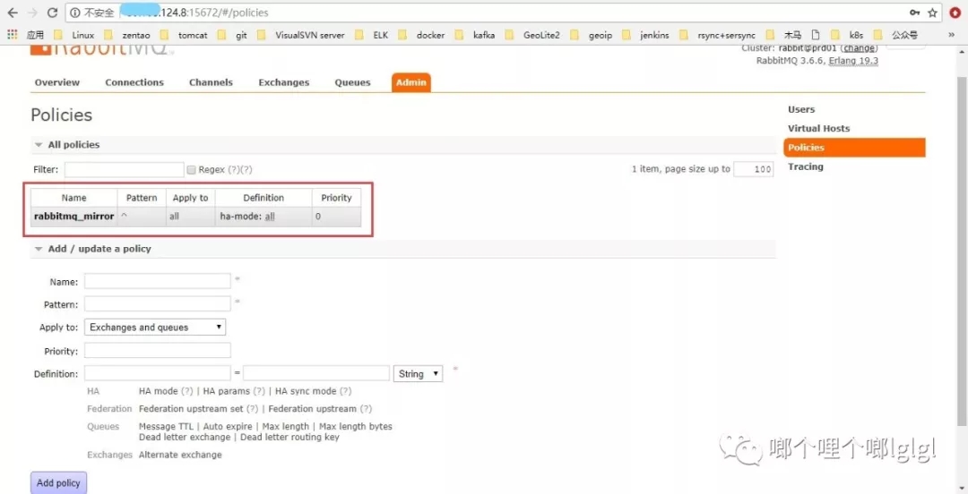Open the apps grid in the bookmarks bar
Image resolution: width=968 pixels, height=494 pixels.
click(x=13, y=35)
